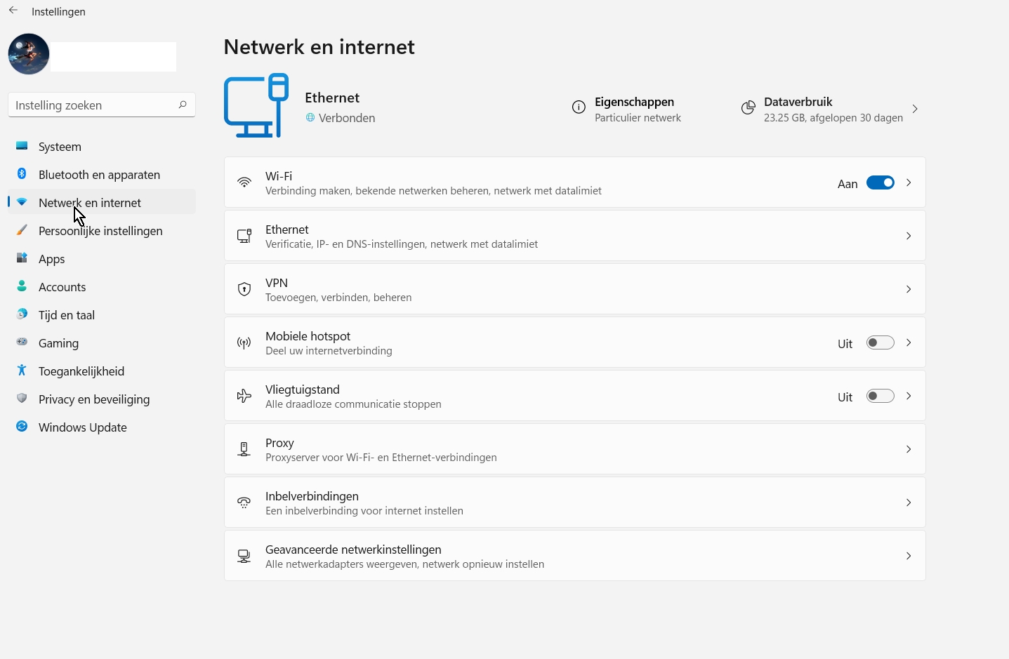Open the Accounts section
Image resolution: width=1009 pixels, height=659 pixels.
62,286
